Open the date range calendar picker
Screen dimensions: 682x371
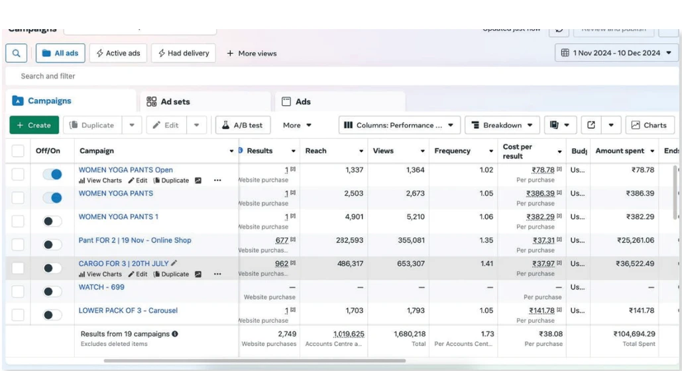click(x=616, y=53)
